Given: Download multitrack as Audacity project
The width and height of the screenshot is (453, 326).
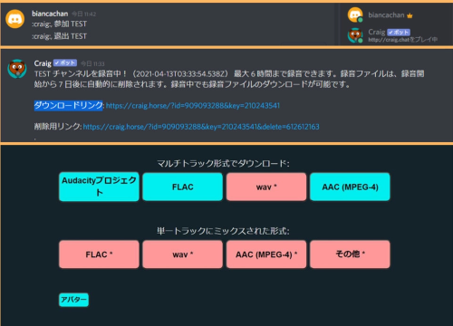Looking at the screenshot, I should coord(99,187).
